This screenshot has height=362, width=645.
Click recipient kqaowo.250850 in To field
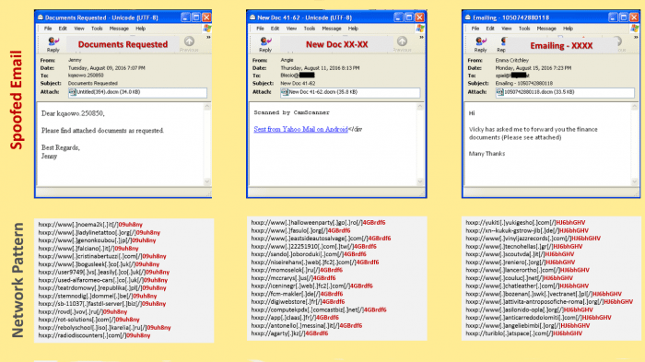[86, 76]
